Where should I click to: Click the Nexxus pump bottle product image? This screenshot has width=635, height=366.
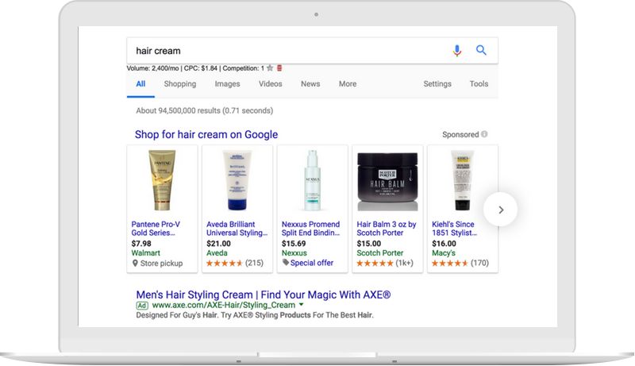pyautogui.click(x=312, y=180)
